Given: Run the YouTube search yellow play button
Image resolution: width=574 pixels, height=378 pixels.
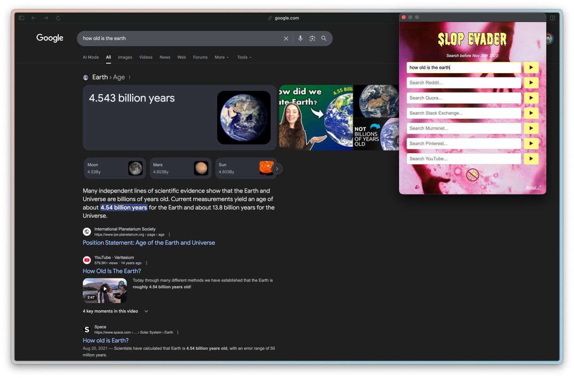Looking at the screenshot, I should point(531,158).
